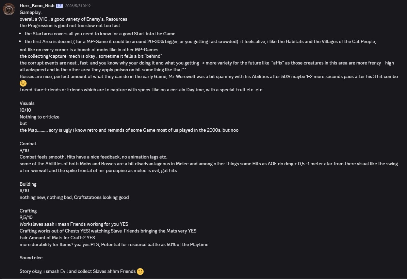Click the smiling emoji after Friends

pos(140,271)
